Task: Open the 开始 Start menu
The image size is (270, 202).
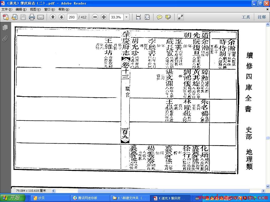Action: pos(12,198)
